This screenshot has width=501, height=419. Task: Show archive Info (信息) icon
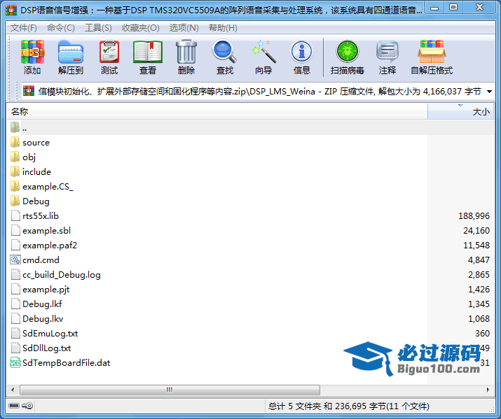tap(301, 51)
